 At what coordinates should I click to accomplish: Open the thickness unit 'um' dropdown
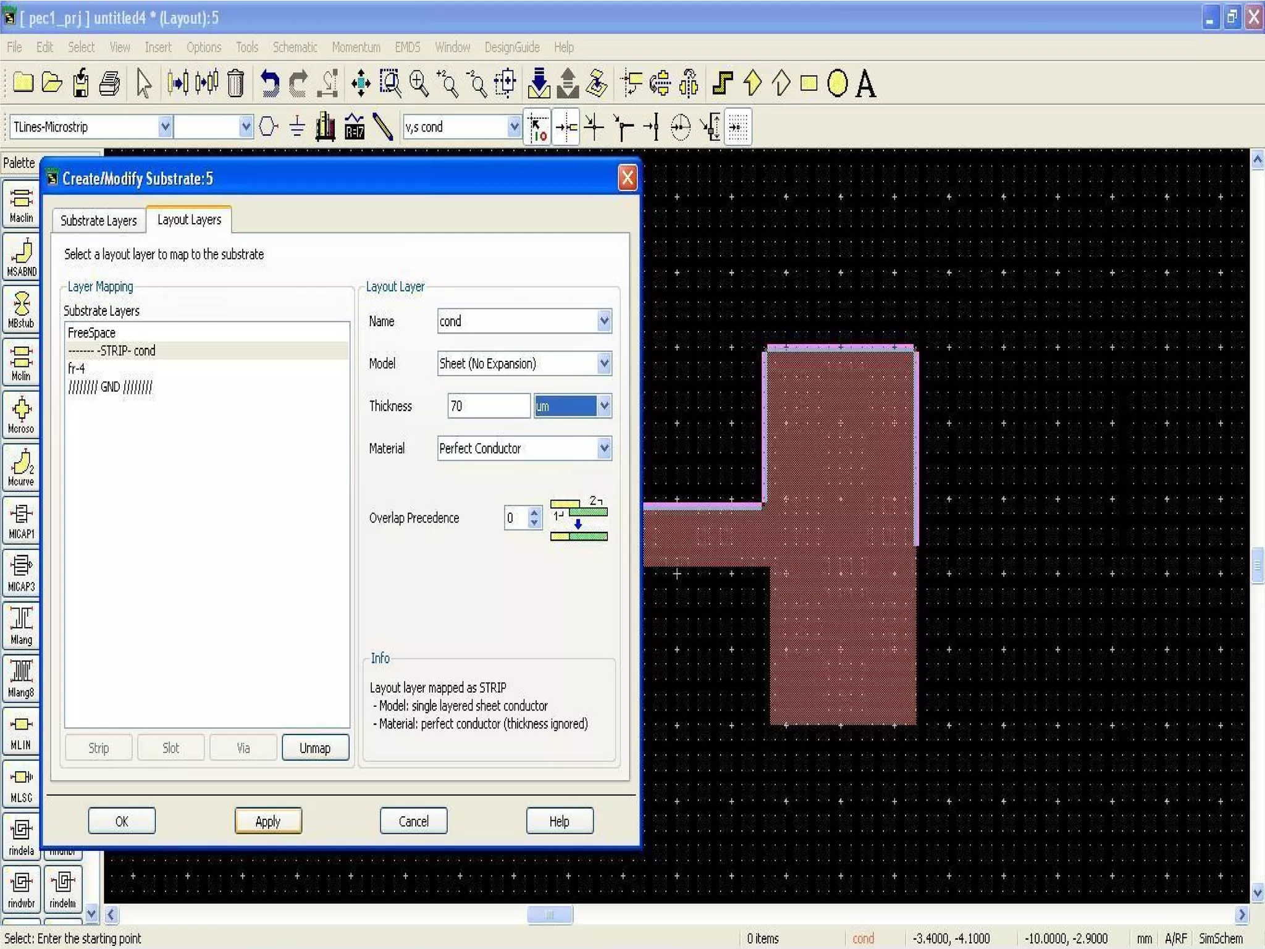coord(604,406)
